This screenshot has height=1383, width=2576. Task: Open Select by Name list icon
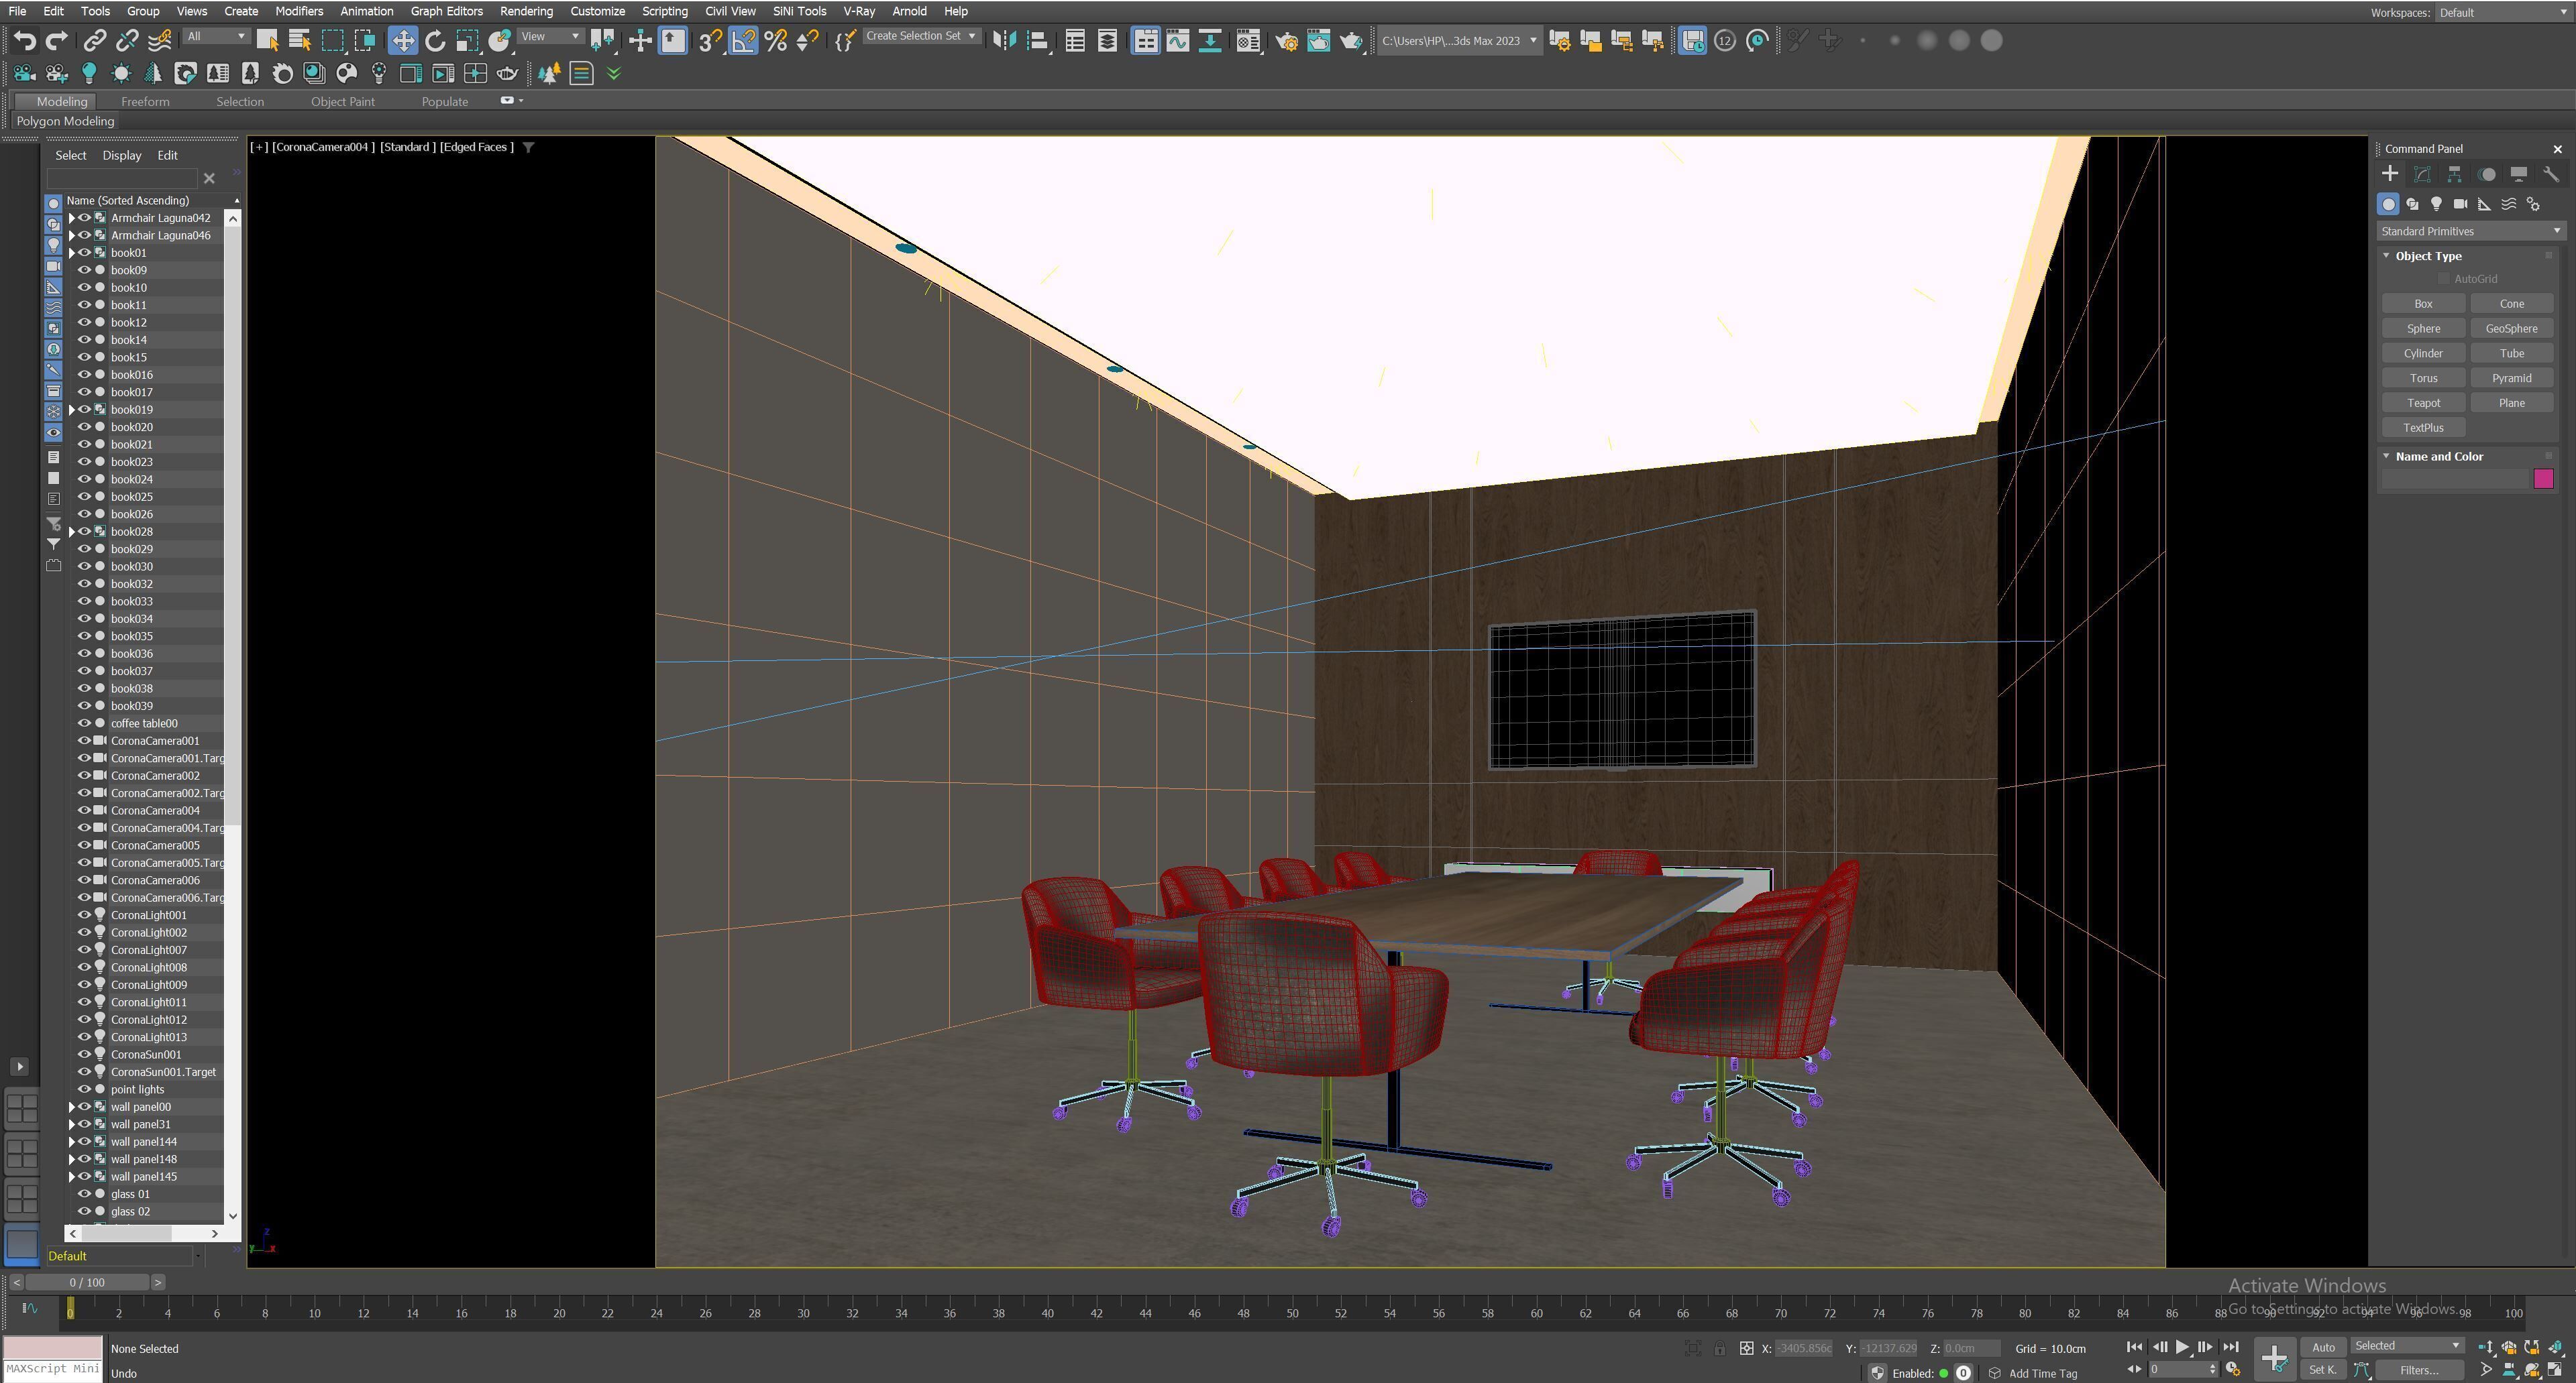point(299,41)
